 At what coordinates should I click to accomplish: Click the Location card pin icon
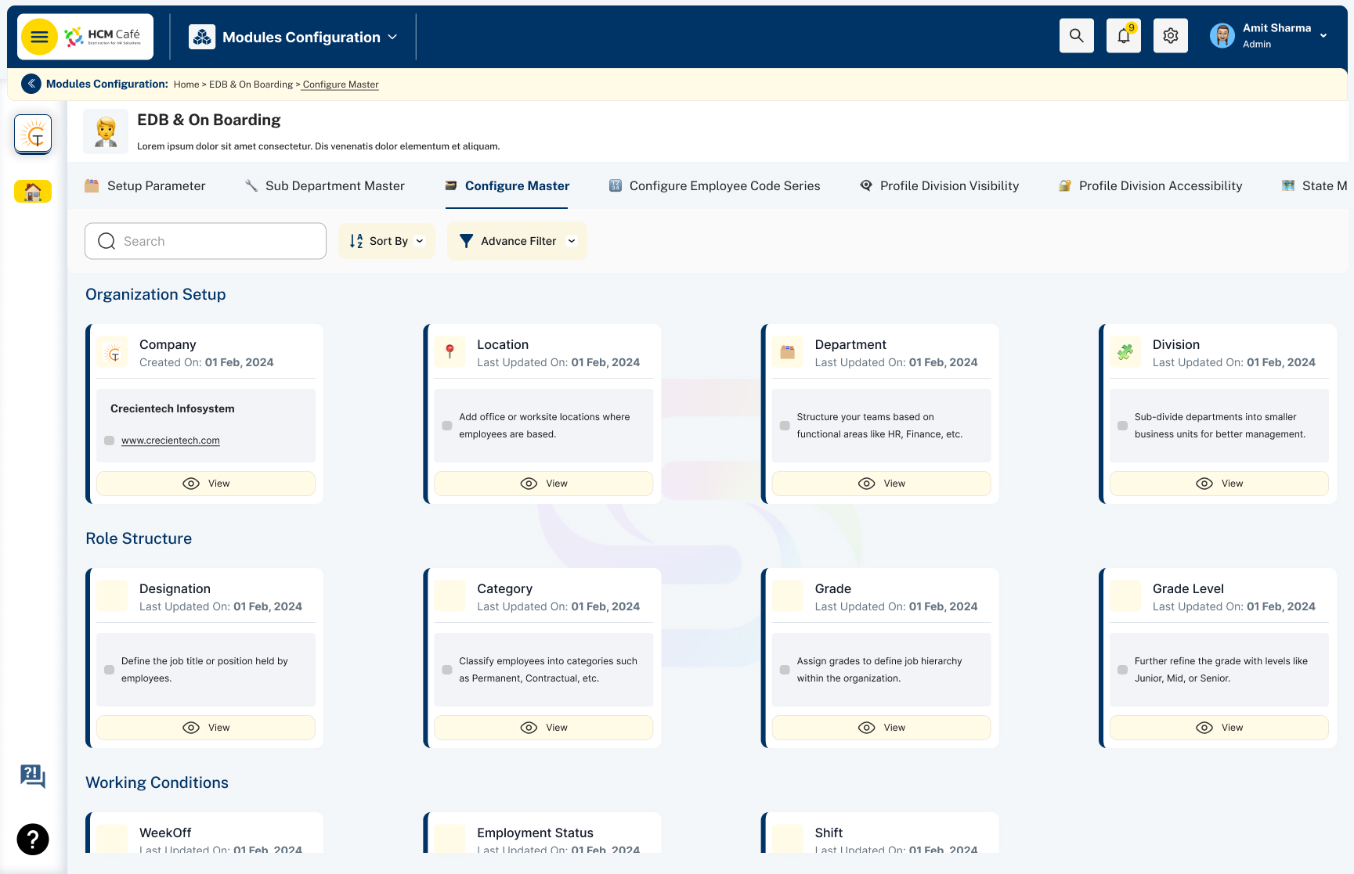[x=450, y=352]
